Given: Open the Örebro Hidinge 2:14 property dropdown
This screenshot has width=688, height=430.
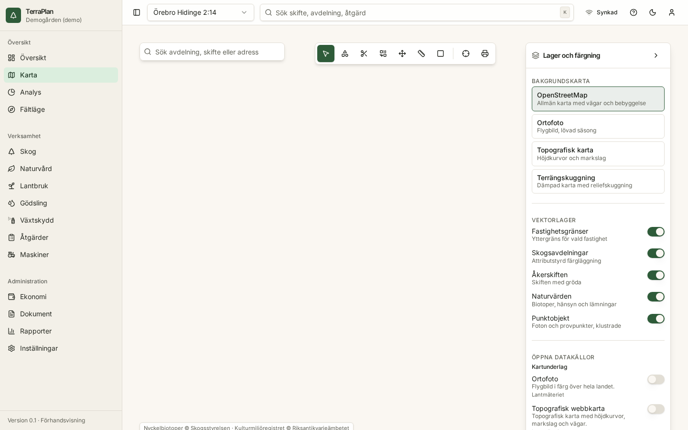Looking at the screenshot, I should (x=201, y=12).
